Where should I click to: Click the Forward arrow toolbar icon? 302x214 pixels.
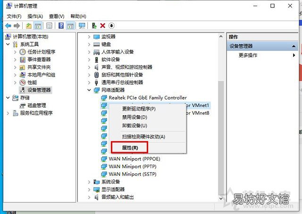coord(17,25)
